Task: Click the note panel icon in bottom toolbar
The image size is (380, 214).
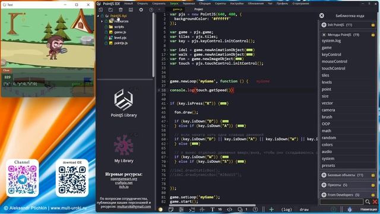Action: point(171,209)
